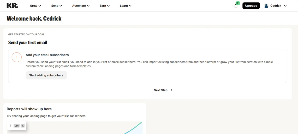Open the Grow menu
Screen dimensions: 298x134
tap(35, 6)
